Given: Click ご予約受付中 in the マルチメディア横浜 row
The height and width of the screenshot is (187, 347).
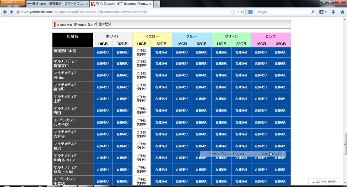Looking at the screenshot, I should (141, 146).
